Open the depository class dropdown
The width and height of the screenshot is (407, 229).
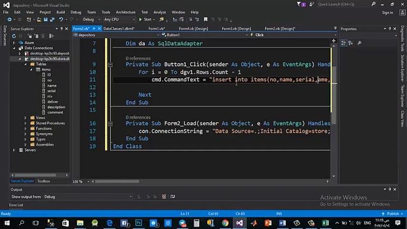(116, 35)
